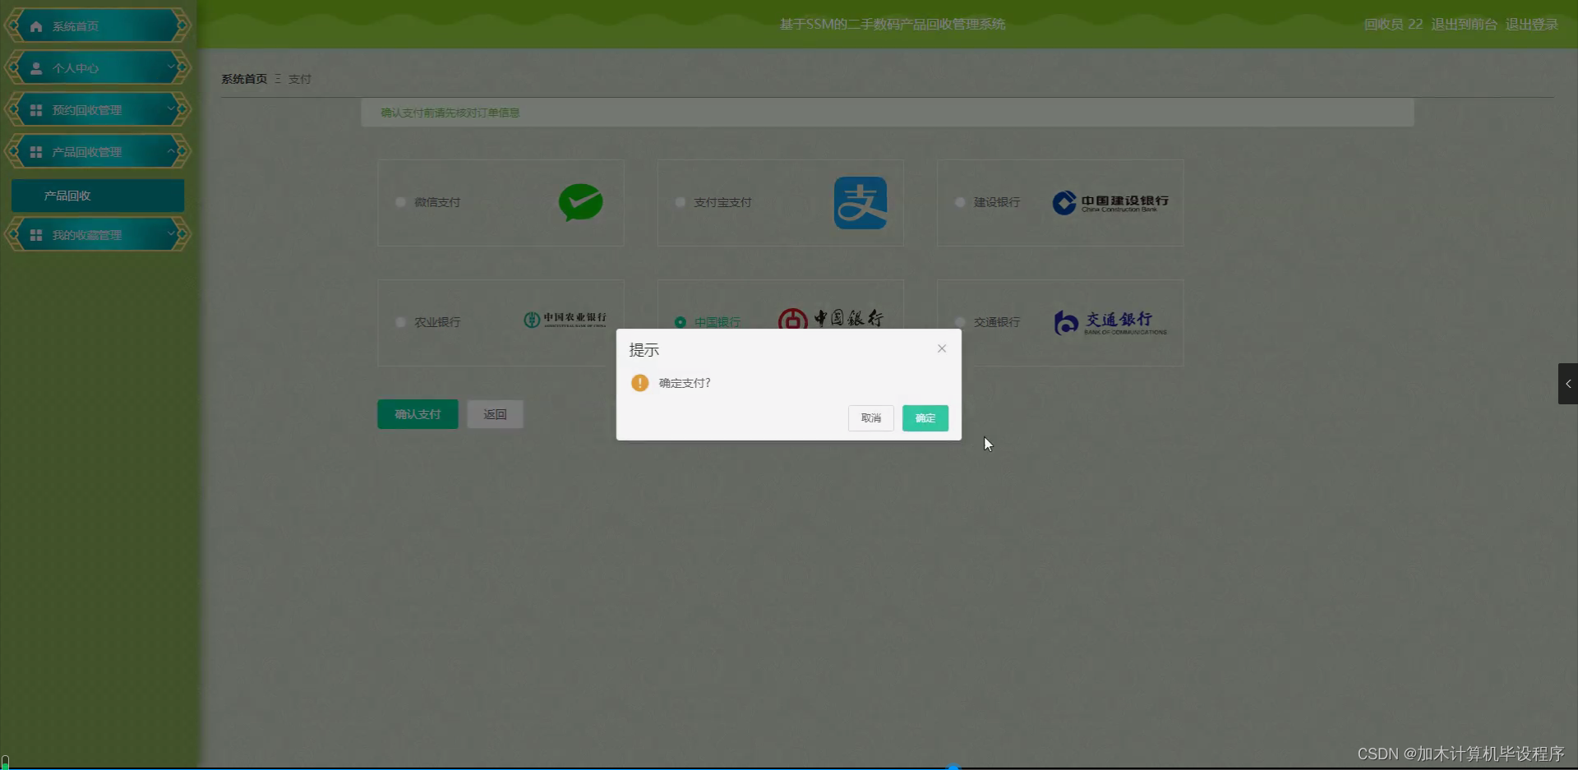The image size is (1578, 770).
Task: Cancel the payment prompt with 取消
Action: pyautogui.click(x=870, y=418)
